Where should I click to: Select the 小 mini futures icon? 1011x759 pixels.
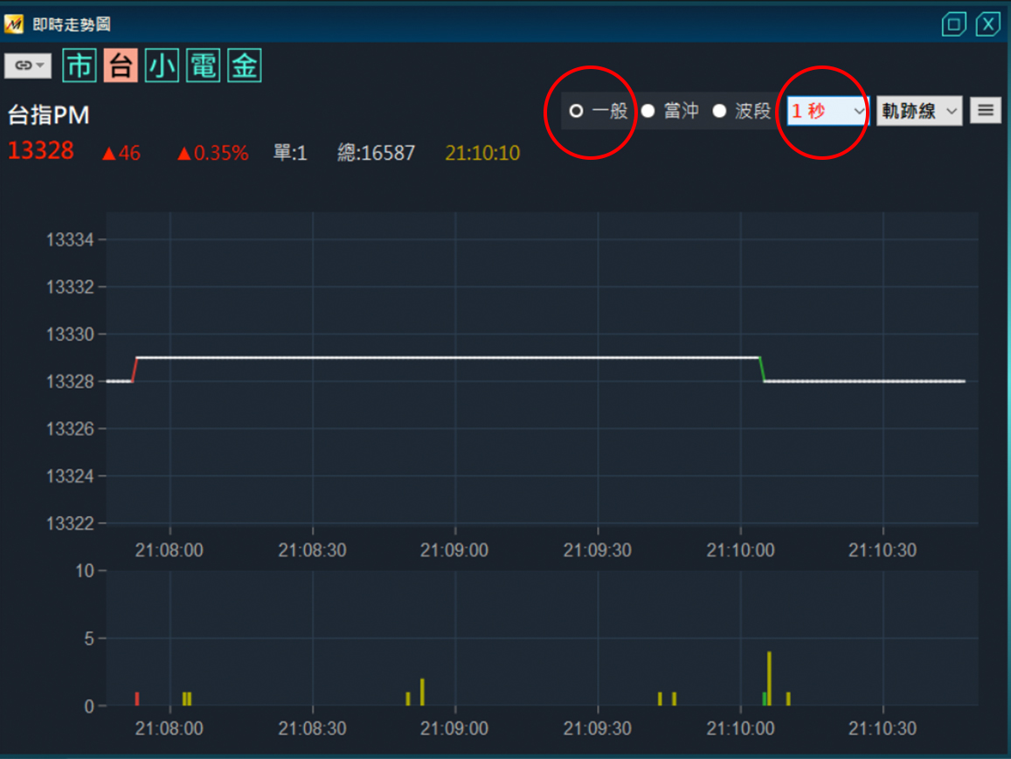pos(162,66)
